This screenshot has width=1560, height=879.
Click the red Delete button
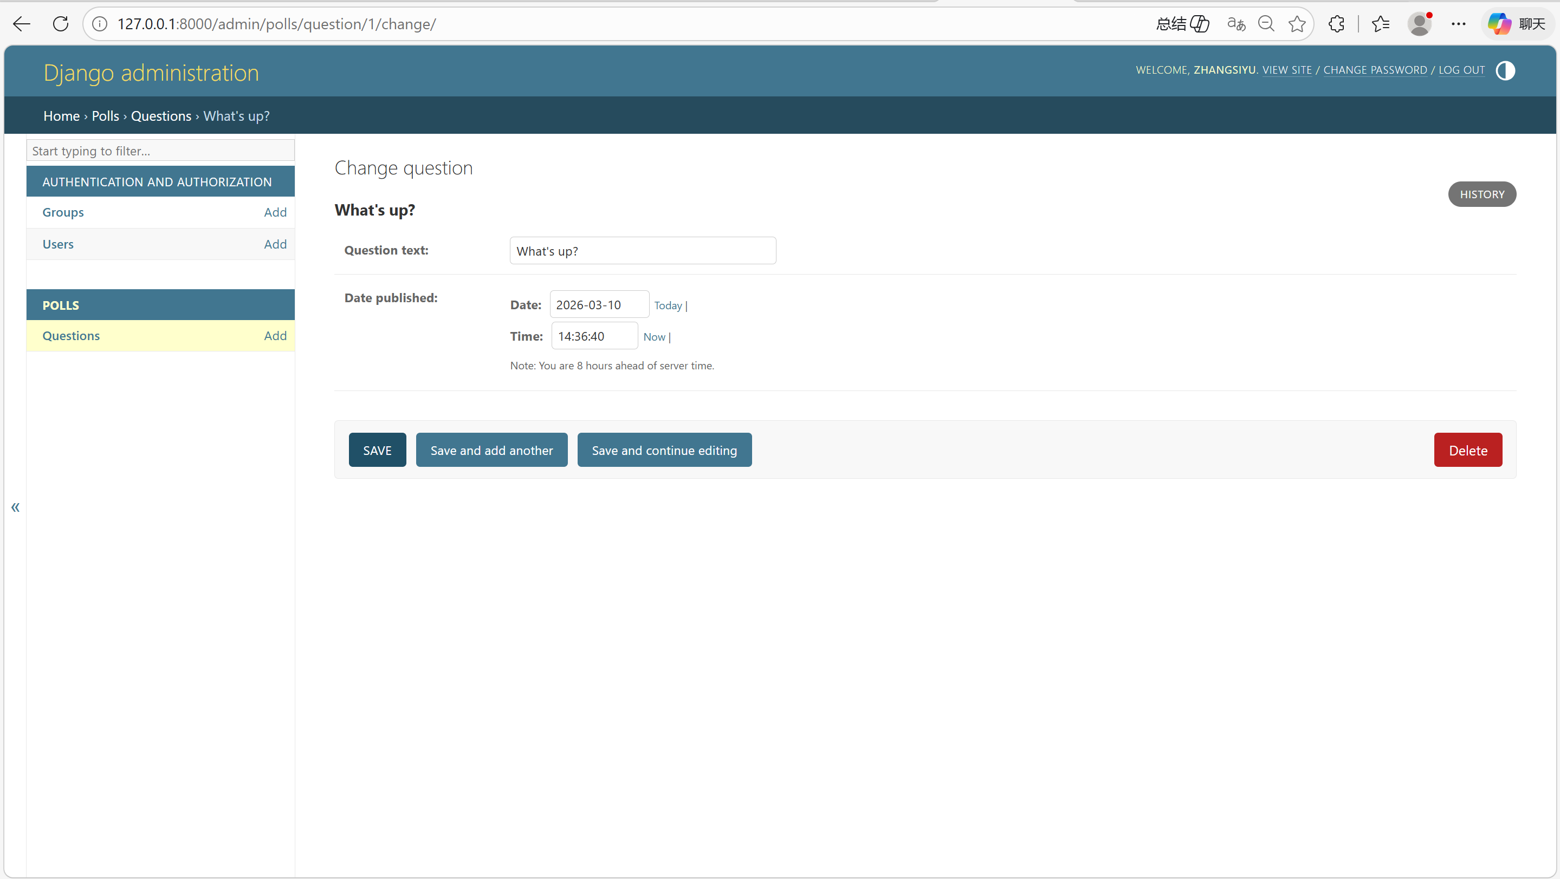tap(1467, 451)
